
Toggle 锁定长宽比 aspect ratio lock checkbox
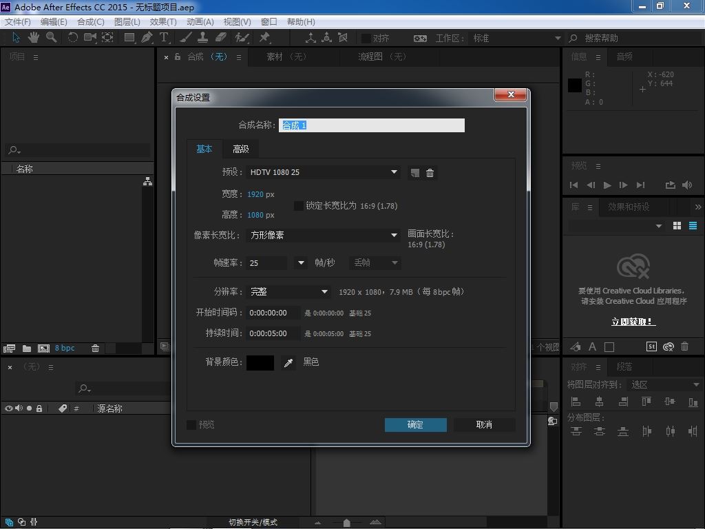[x=298, y=205]
